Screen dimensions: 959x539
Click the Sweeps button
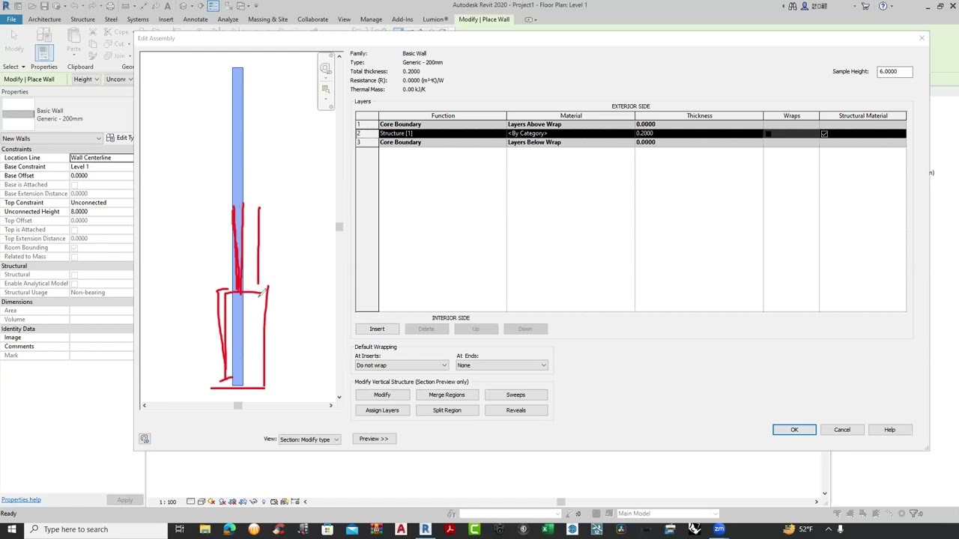click(515, 395)
